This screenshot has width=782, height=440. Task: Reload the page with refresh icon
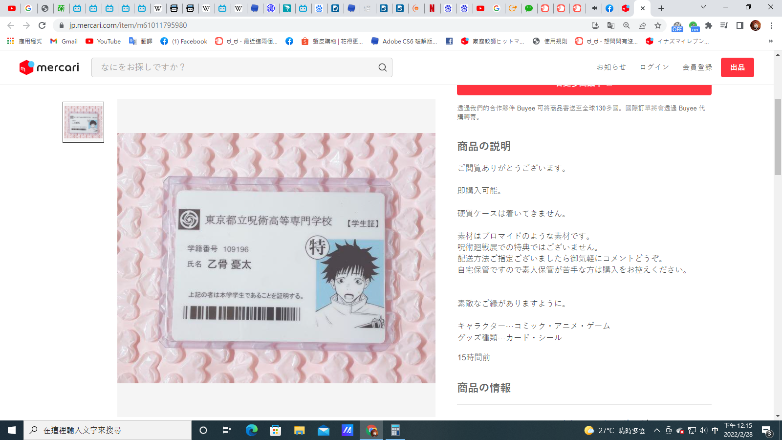pos(42,25)
